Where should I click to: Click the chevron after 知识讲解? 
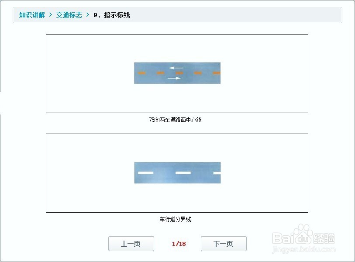click(51, 15)
